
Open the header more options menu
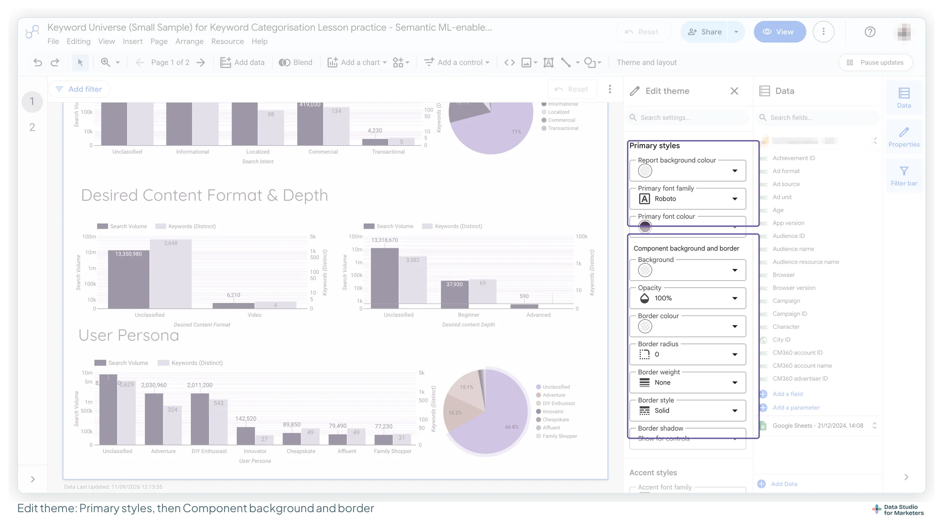click(823, 32)
